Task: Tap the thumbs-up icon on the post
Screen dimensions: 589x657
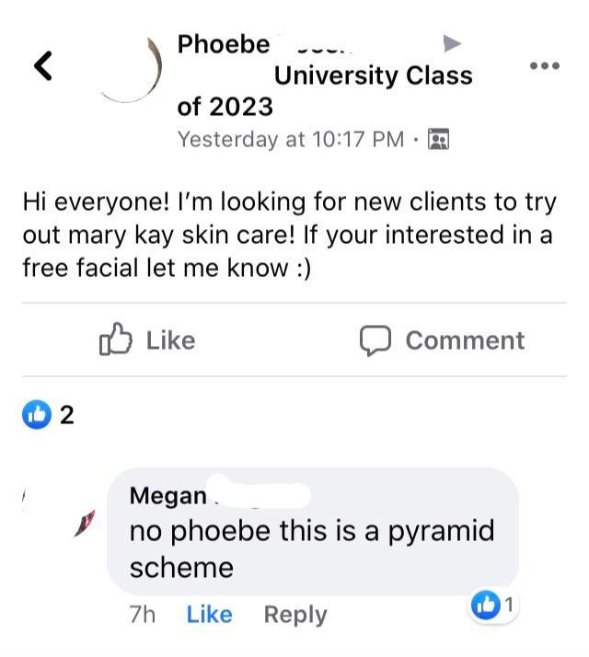Action: tap(115, 340)
